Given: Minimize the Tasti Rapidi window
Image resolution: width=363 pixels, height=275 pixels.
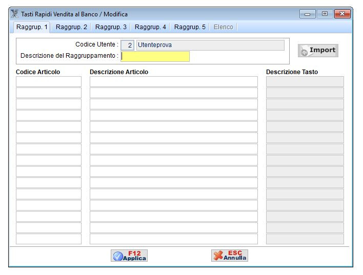Looking at the screenshot, I should (x=308, y=14).
